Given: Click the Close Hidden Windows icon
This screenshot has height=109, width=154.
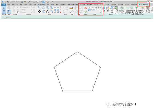Looking at the screenshot, I should point(47,2).
